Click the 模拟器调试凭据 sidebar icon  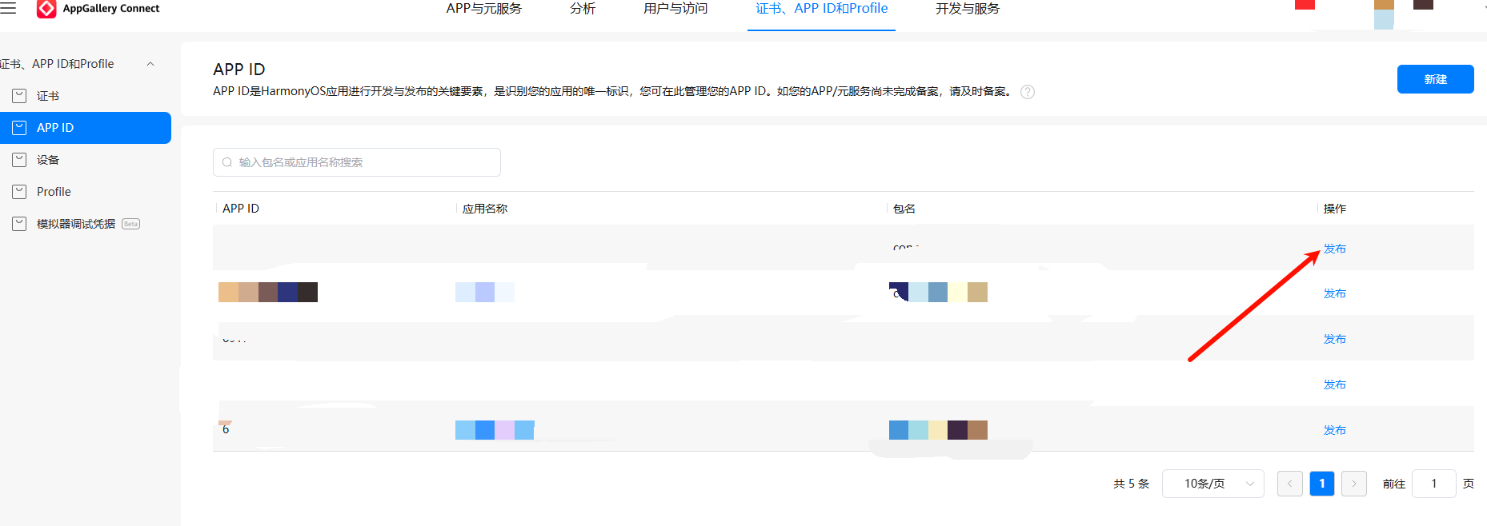point(20,224)
